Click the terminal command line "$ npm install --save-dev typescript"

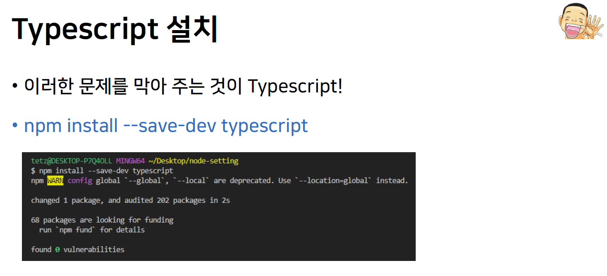(102, 171)
